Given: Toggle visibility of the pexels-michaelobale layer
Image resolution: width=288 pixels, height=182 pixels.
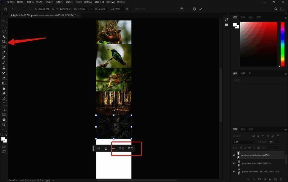Looking at the screenshot, I should pos(234,163).
